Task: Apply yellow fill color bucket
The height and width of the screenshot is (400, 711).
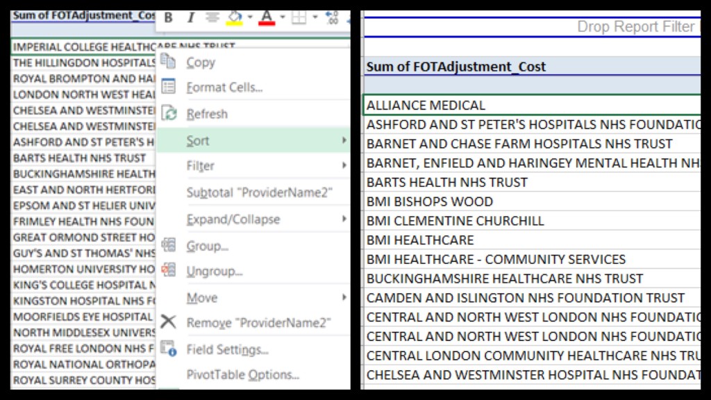Action: pyautogui.click(x=235, y=17)
